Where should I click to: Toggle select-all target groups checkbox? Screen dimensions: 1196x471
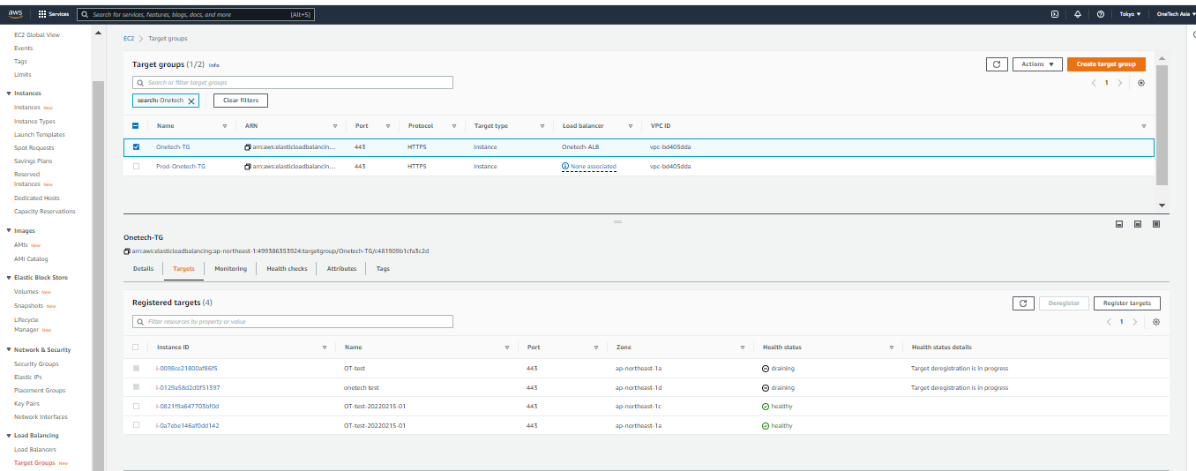tap(136, 126)
